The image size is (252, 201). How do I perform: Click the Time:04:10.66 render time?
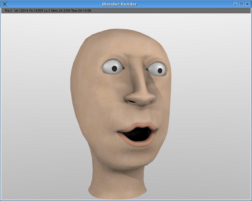click(81, 11)
